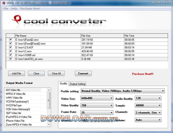Select iPod MPEG-4 Video File format
173x133 pixels.
coord(19,117)
